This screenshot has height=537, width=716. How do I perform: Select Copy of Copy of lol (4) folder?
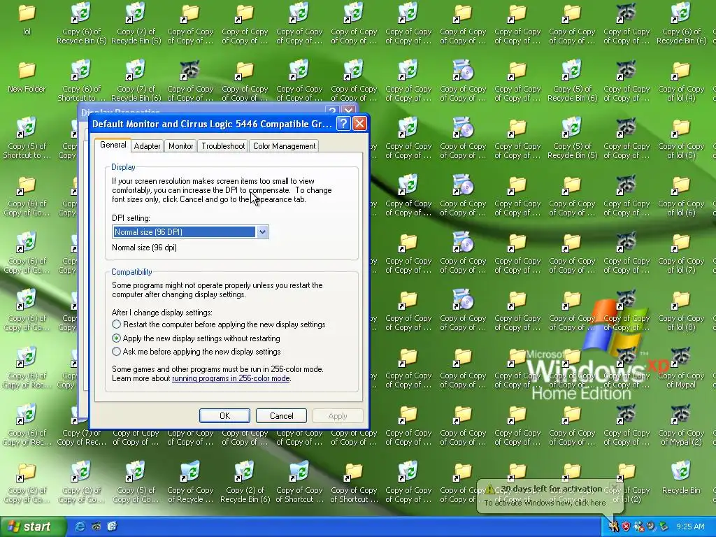pos(681,81)
